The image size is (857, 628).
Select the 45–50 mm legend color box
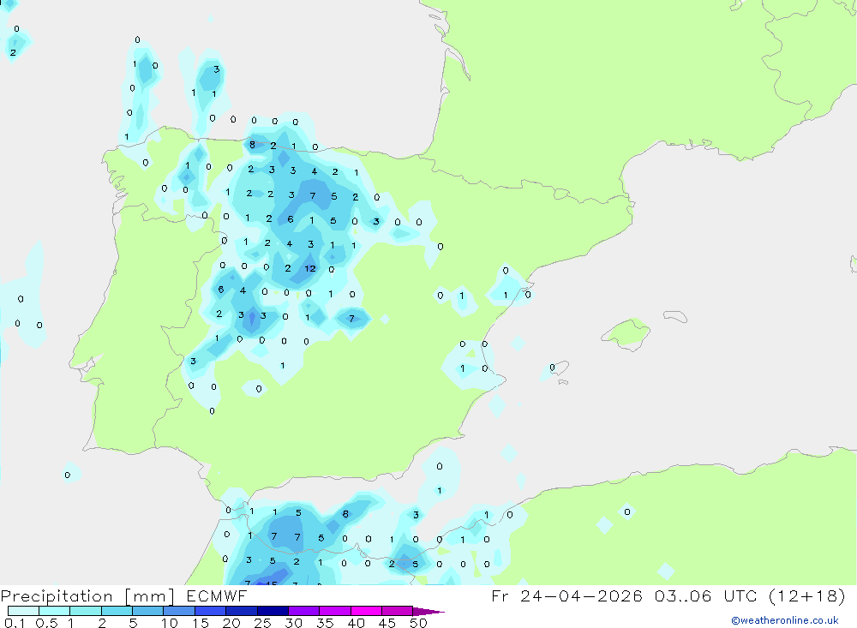tap(398, 611)
